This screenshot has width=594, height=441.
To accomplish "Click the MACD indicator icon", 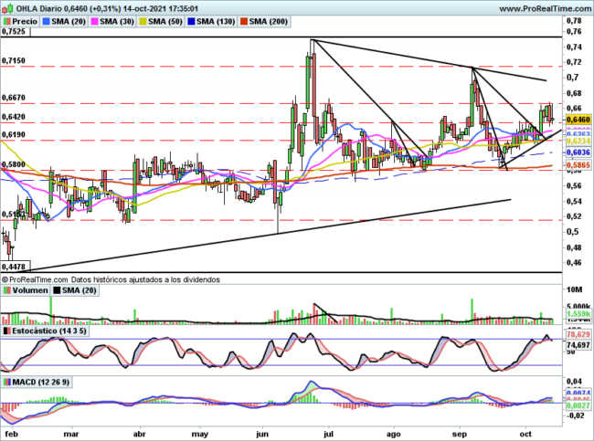I will point(7,382).
